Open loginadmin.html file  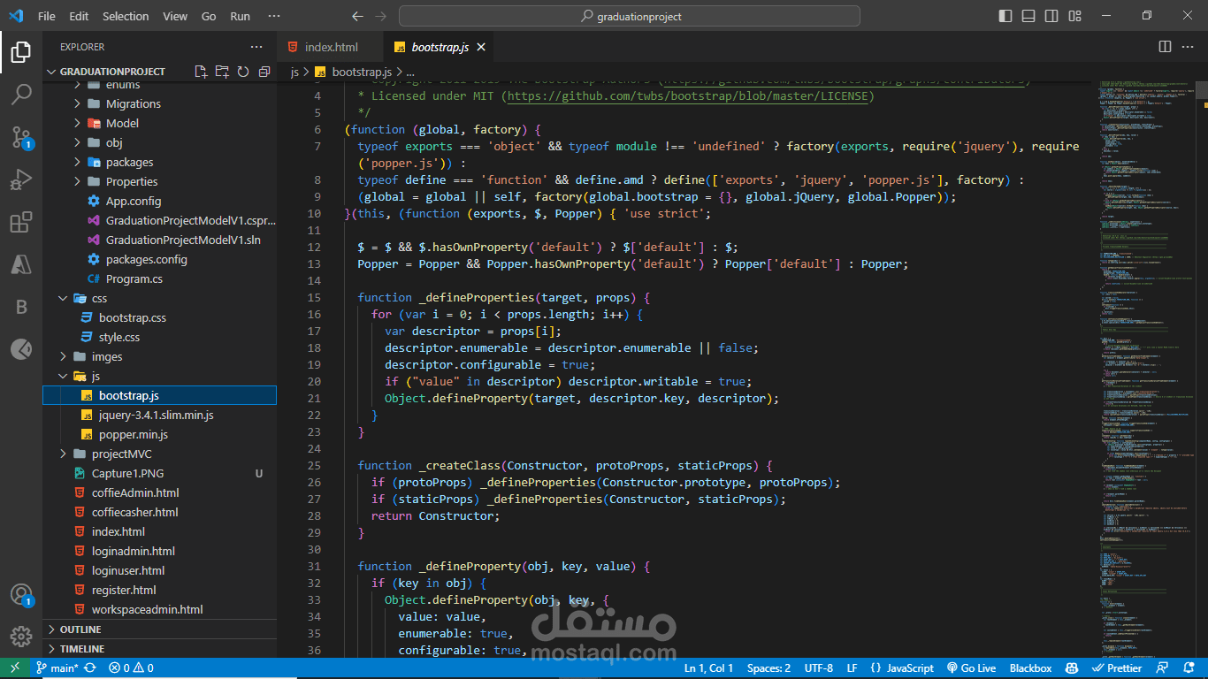[x=159, y=551]
